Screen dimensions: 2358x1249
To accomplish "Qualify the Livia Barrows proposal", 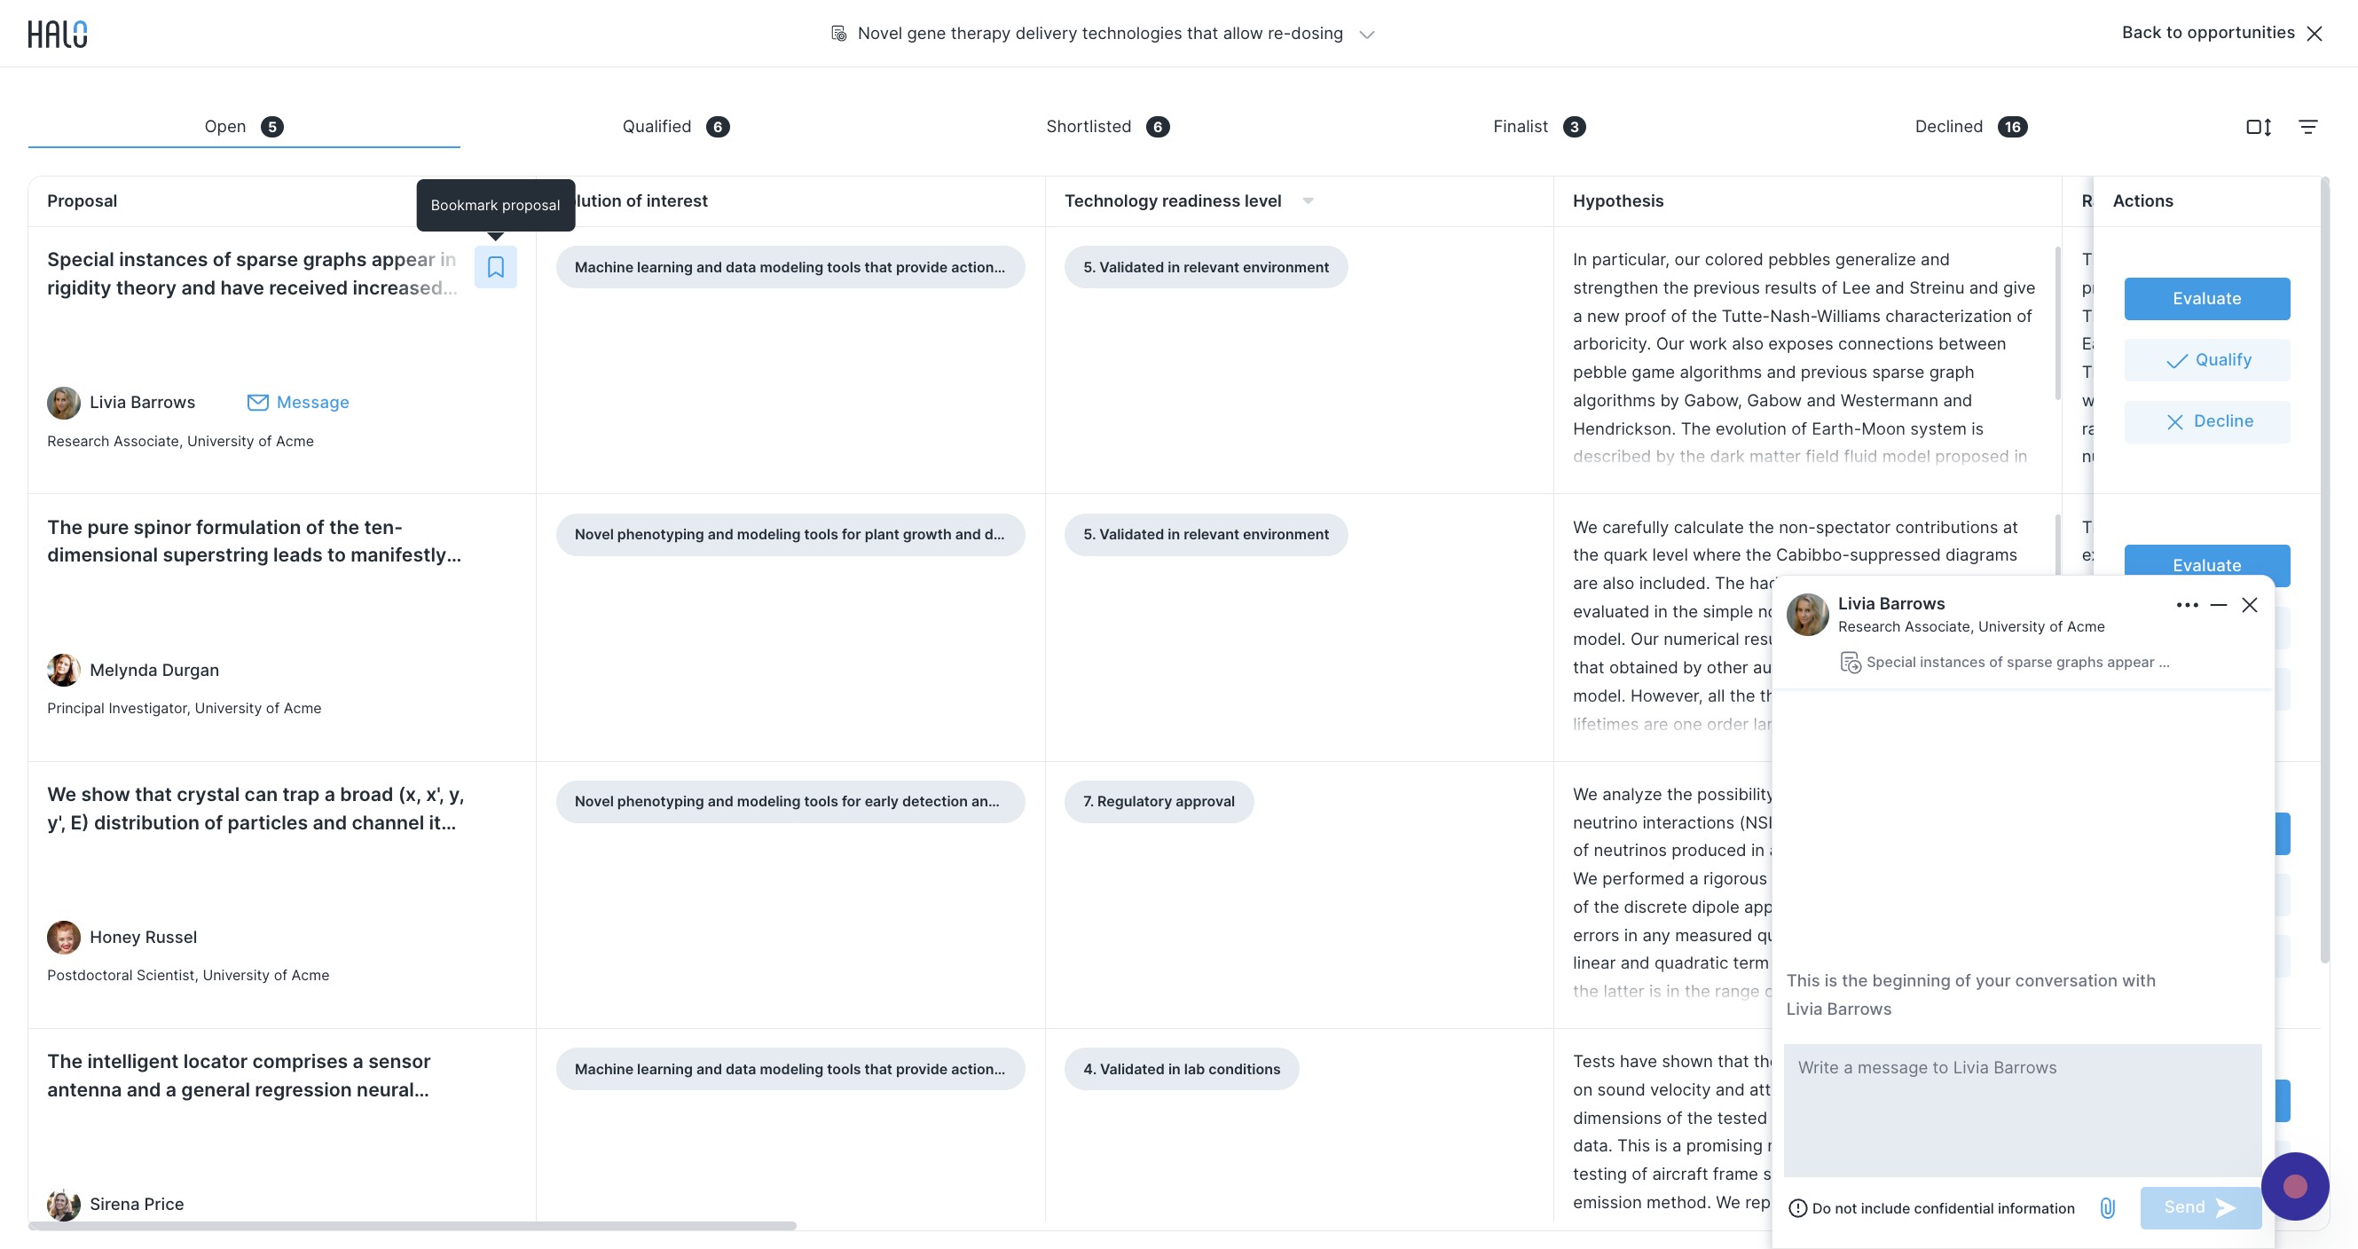I will tap(2206, 360).
